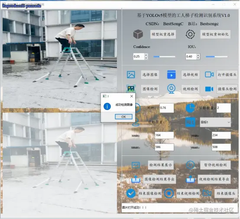Increase Confidence with spinner up arrow
This screenshot has height=219, width=240.
pyautogui.click(x=146, y=55)
